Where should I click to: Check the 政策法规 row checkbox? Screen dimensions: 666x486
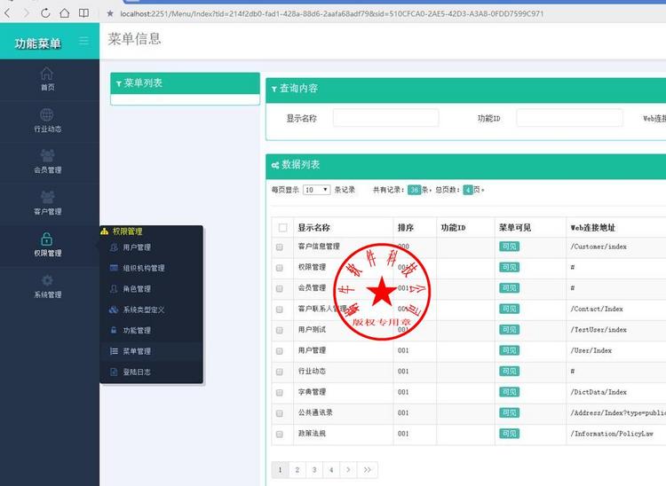click(280, 434)
